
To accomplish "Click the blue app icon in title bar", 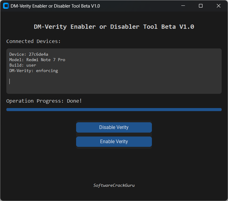I will 6,6.
